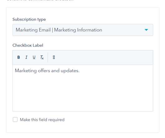Apply italic formatting with the I icon

[26, 57]
